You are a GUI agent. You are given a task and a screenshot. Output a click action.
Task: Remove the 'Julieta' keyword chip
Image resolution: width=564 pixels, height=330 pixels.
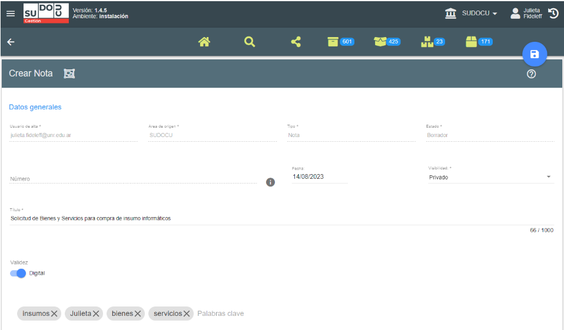point(97,314)
